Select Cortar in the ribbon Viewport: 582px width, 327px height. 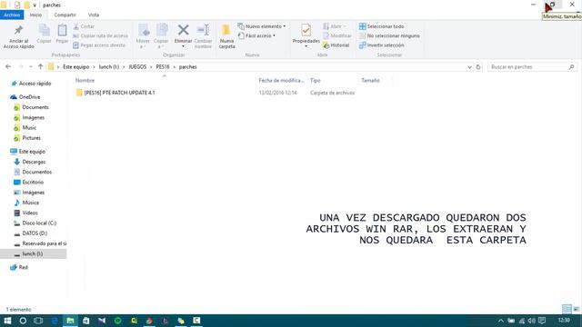tap(84, 26)
